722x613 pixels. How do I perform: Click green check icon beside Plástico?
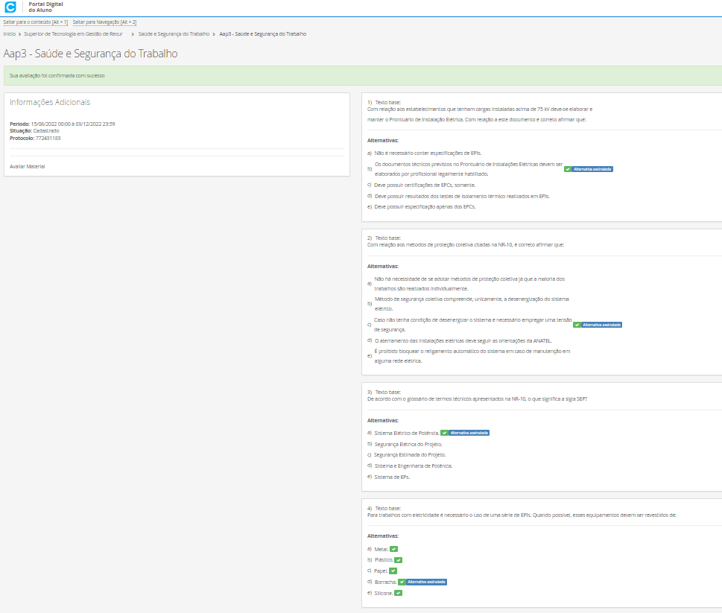point(398,559)
